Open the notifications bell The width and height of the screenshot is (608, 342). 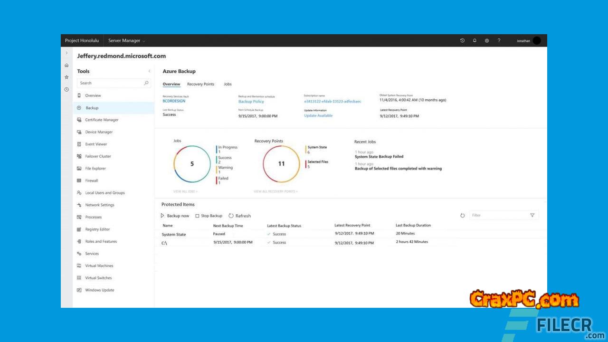(x=475, y=41)
